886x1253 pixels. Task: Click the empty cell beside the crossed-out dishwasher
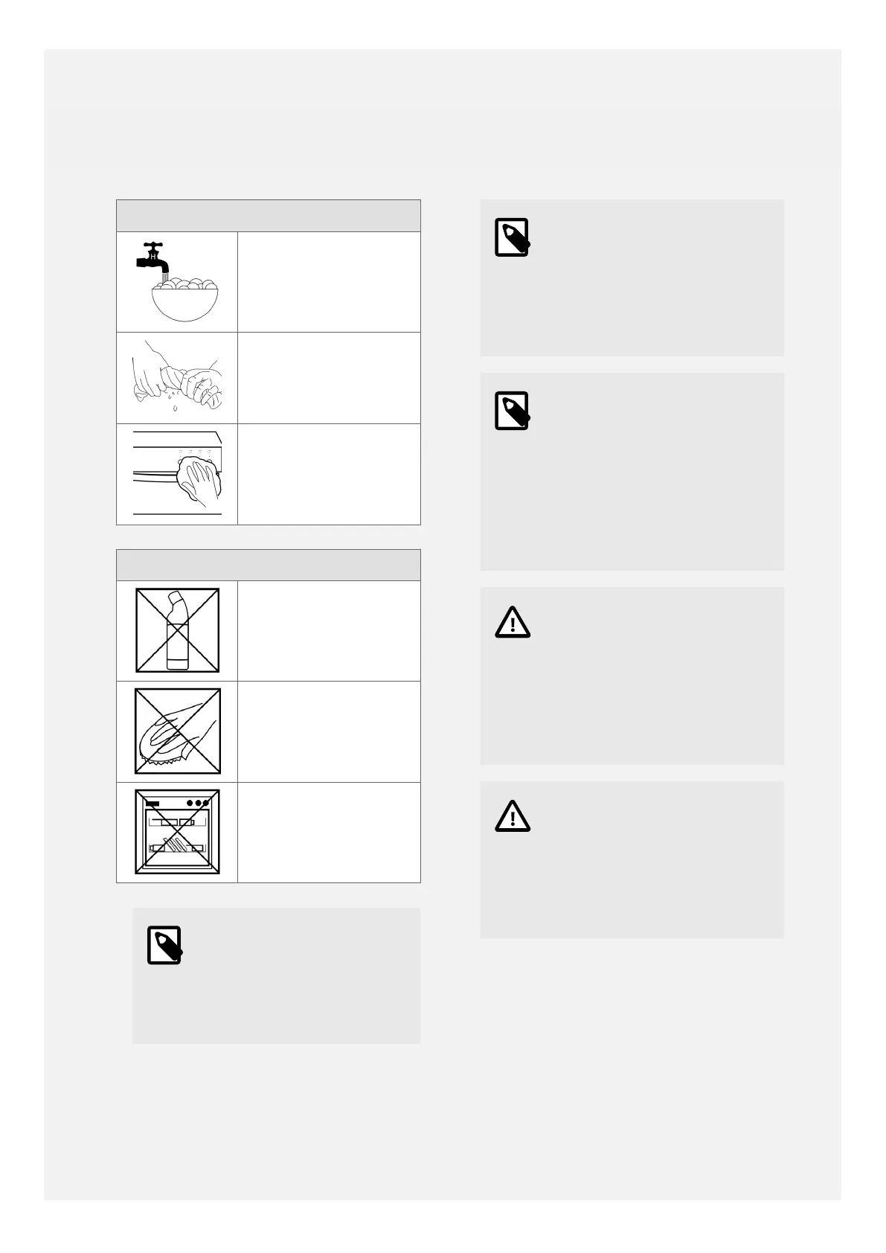pos(329,832)
